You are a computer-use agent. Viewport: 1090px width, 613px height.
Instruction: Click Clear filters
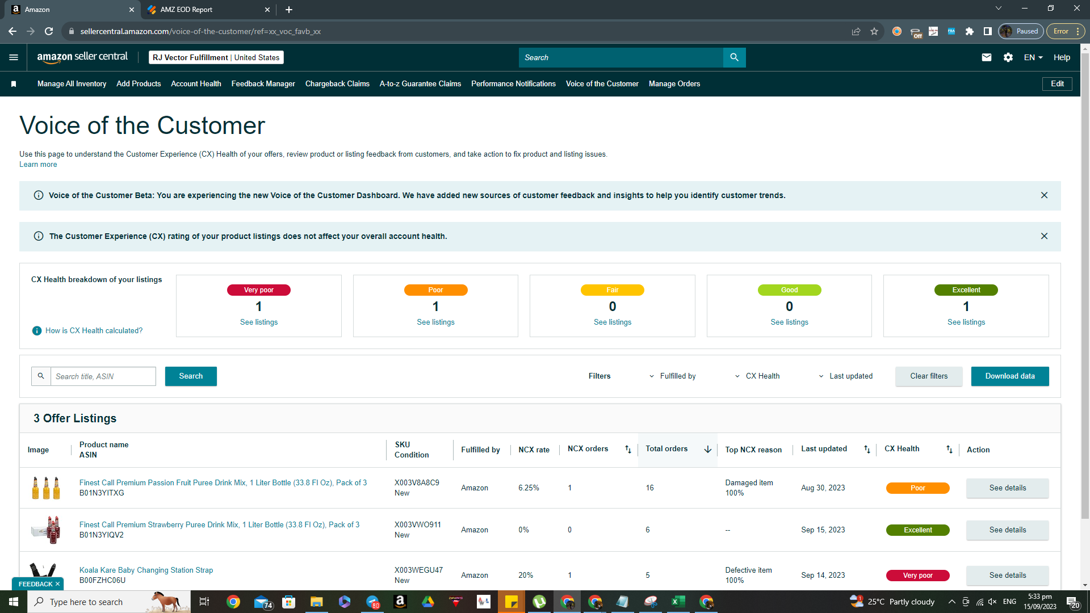929,376
